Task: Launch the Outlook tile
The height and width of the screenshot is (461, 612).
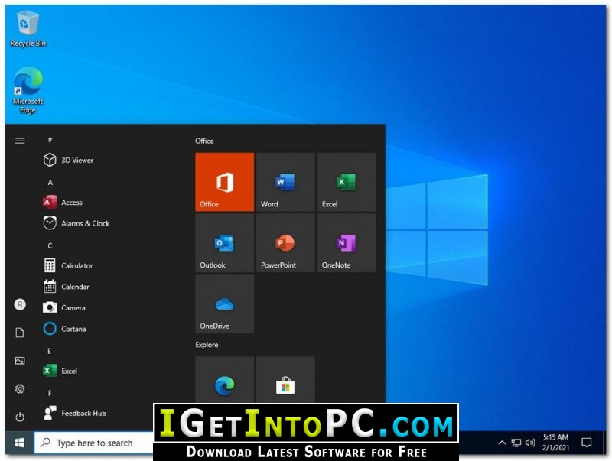Action: (x=224, y=242)
